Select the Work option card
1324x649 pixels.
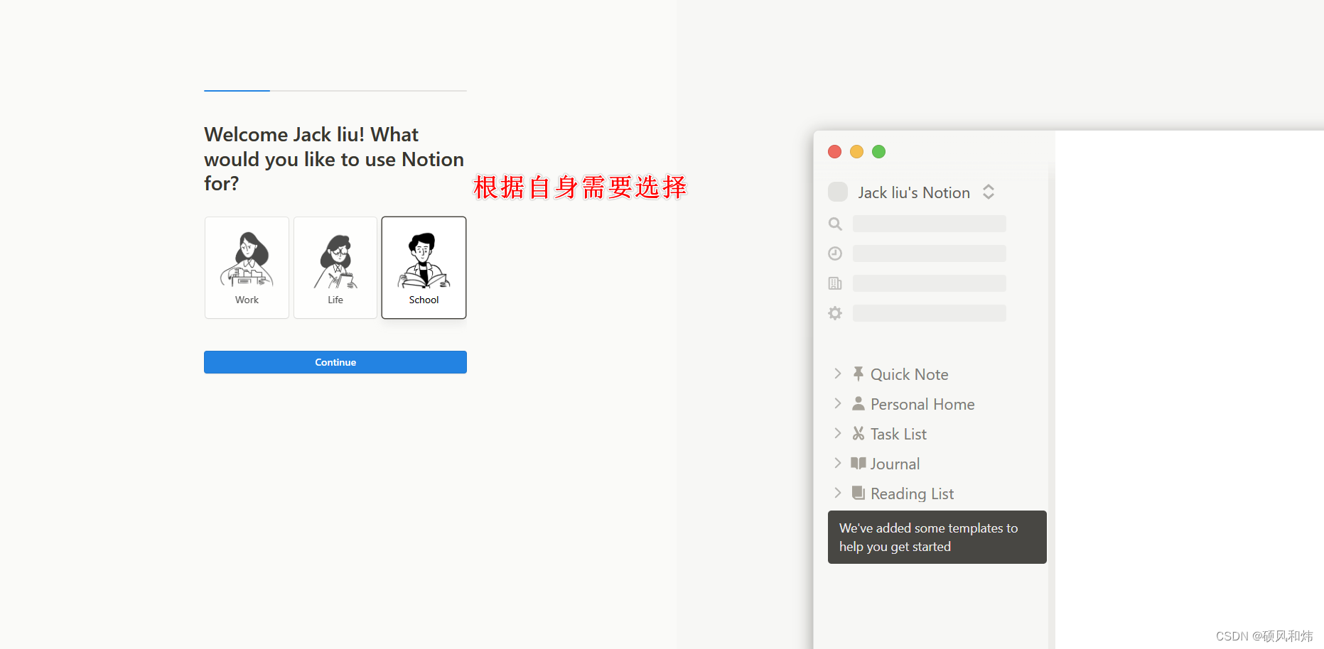click(247, 268)
